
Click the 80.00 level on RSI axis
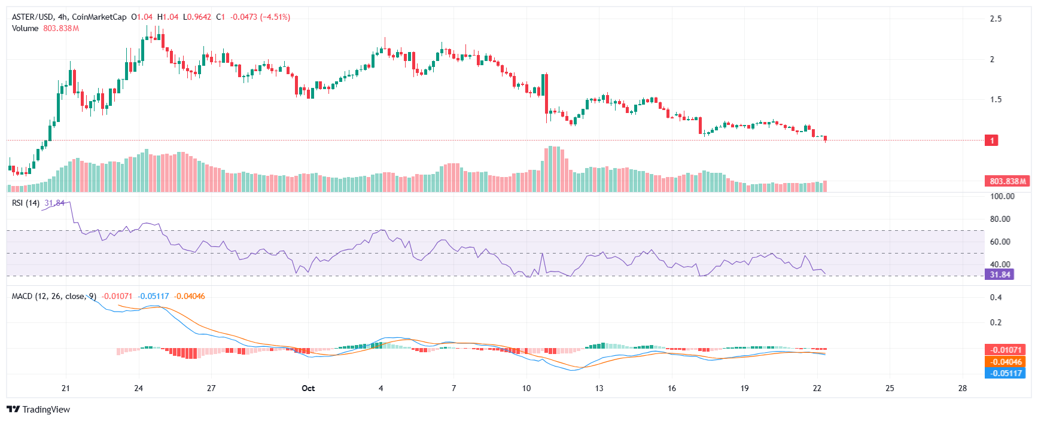1000,219
